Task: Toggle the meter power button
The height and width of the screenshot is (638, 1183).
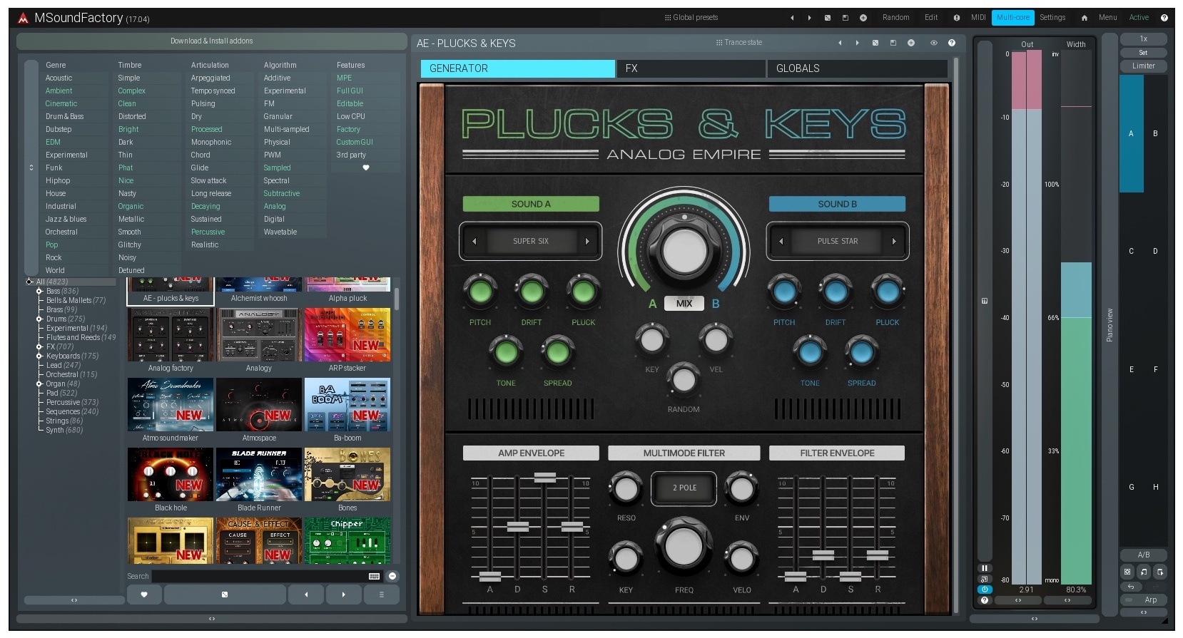Action: 985,590
